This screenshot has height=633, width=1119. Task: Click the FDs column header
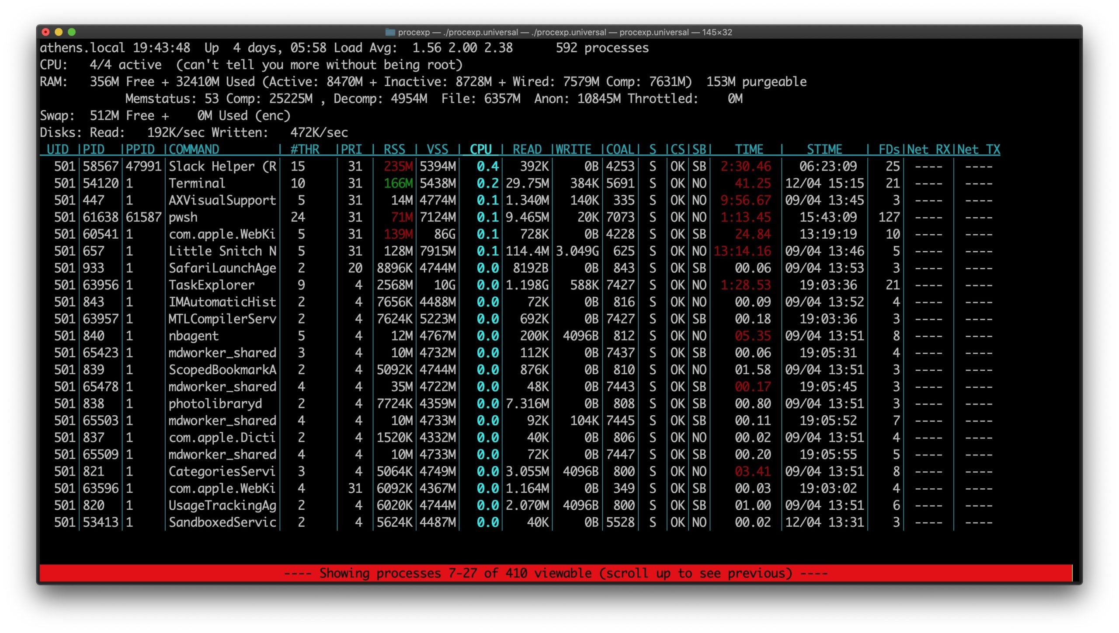889,150
